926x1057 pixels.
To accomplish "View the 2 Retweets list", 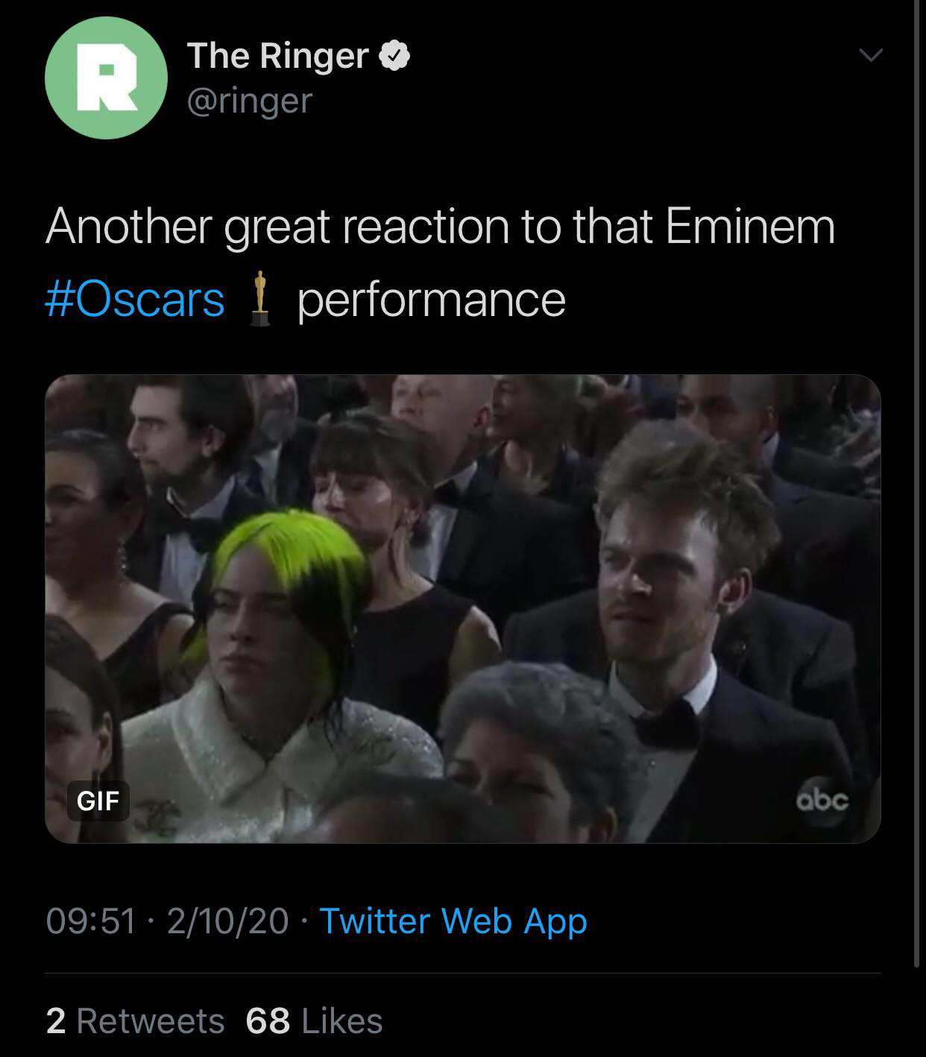I will click(135, 1020).
